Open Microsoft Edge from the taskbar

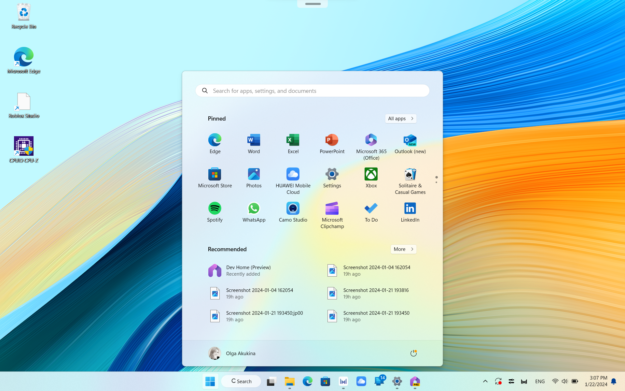[x=308, y=381]
